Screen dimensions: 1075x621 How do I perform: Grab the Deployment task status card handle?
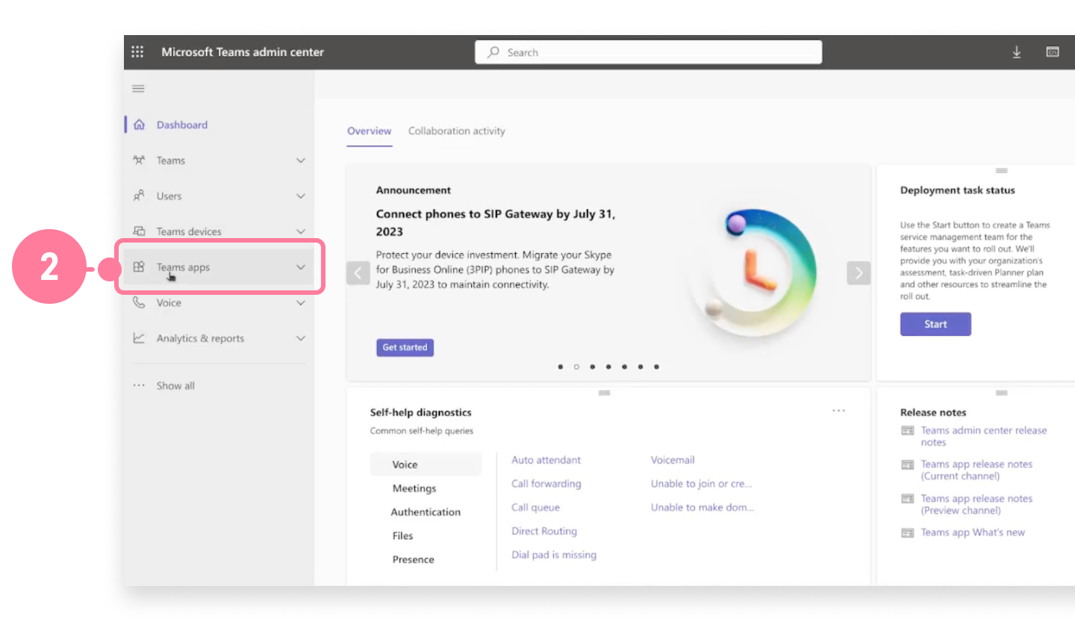pyautogui.click(x=1002, y=171)
